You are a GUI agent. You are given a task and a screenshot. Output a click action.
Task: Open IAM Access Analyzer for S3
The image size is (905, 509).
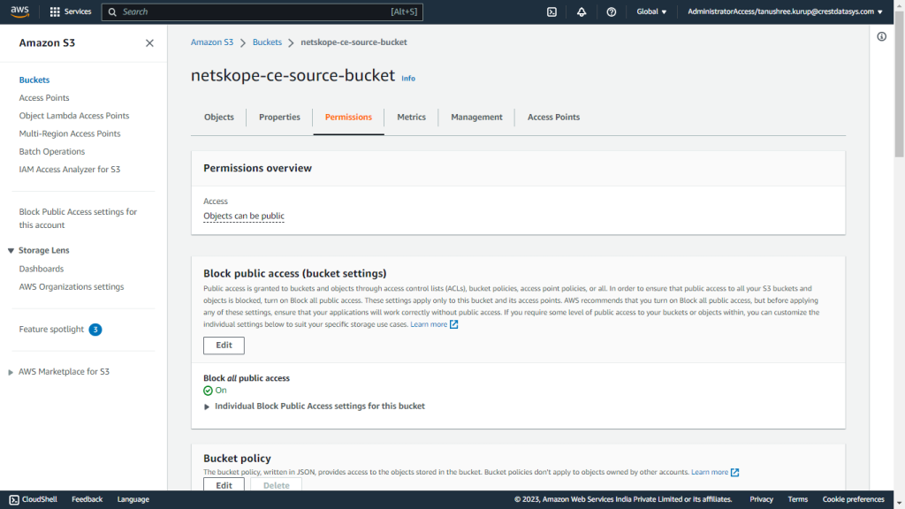click(70, 170)
